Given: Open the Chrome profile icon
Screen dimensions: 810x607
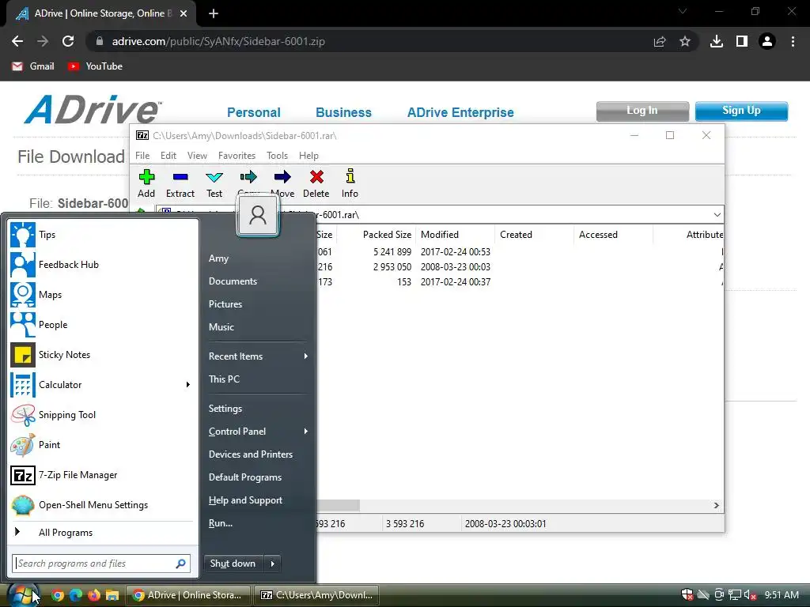Looking at the screenshot, I should pyautogui.click(x=767, y=41).
